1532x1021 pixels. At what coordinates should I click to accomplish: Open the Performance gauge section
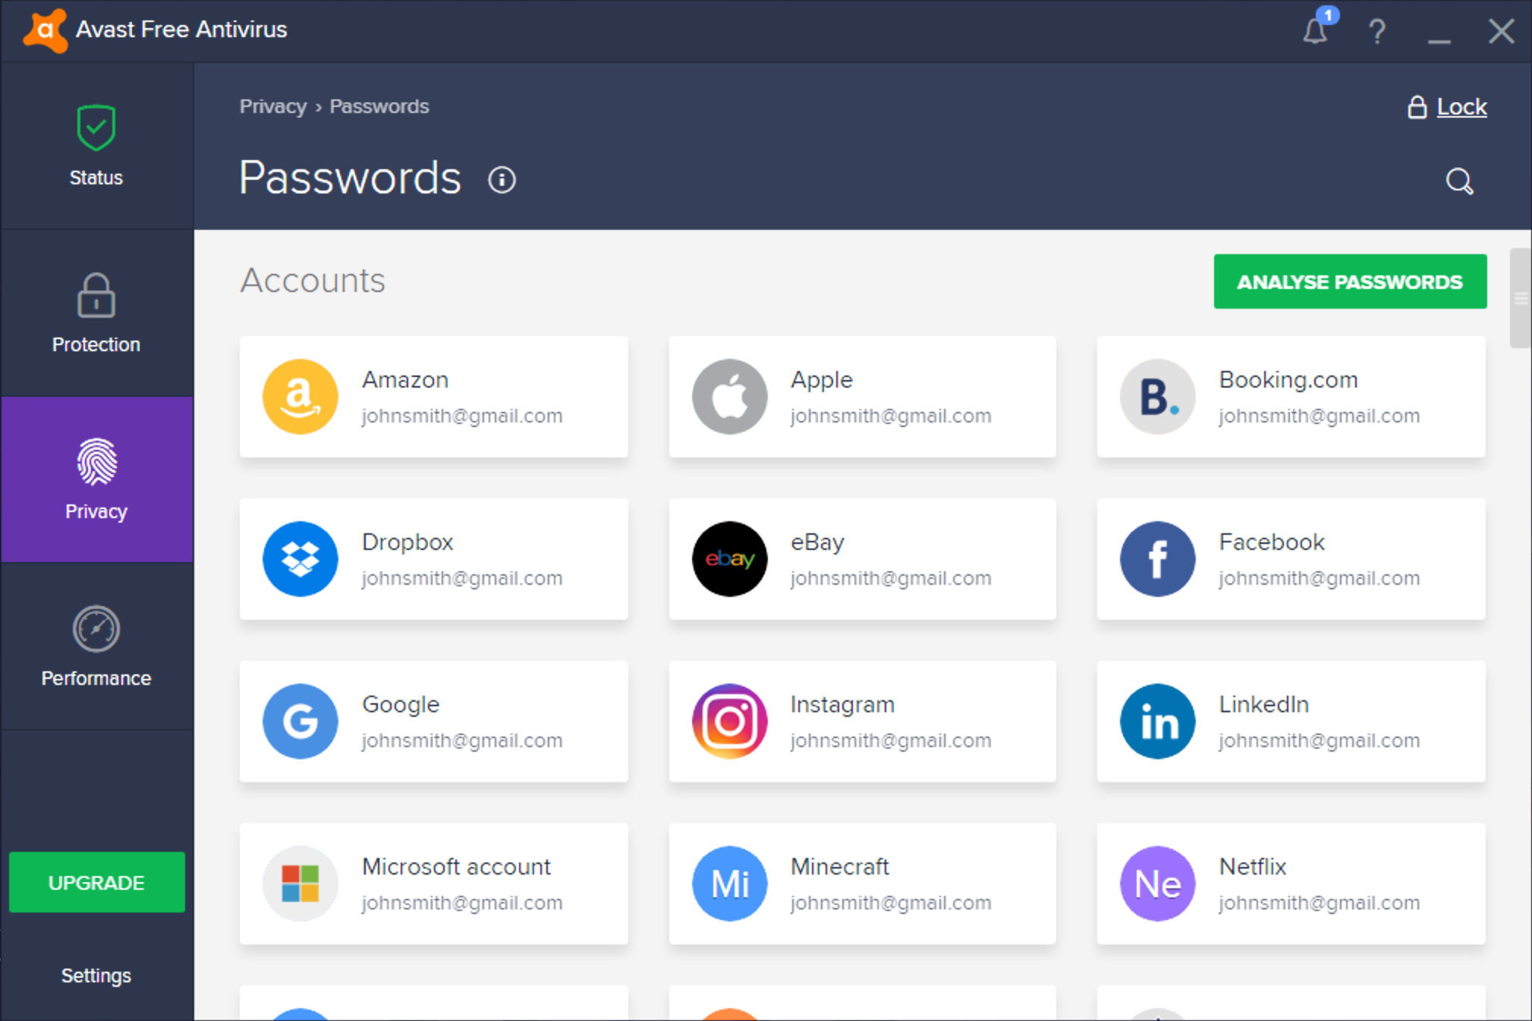(x=96, y=646)
